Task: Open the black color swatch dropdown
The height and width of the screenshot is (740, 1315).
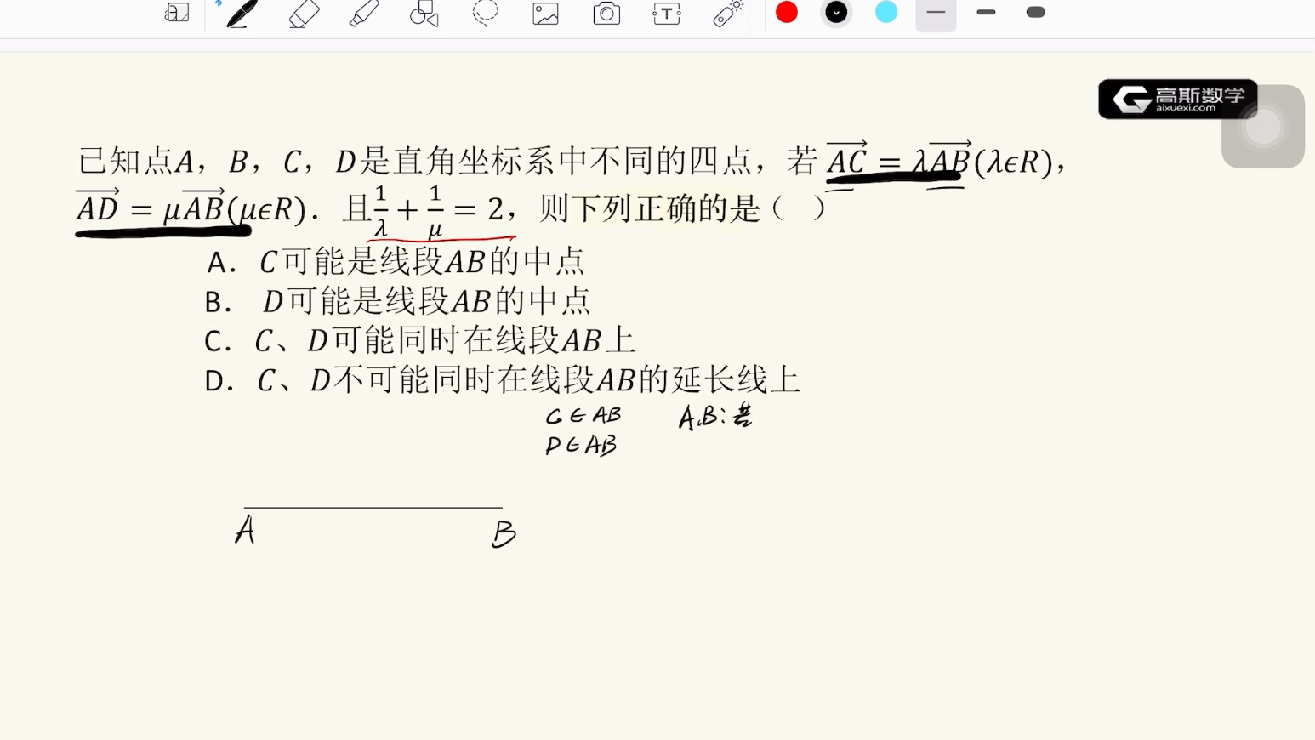Action: [836, 13]
